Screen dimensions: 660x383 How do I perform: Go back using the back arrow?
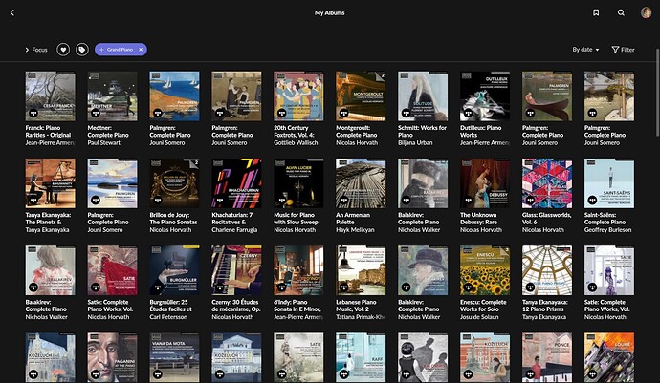point(12,12)
